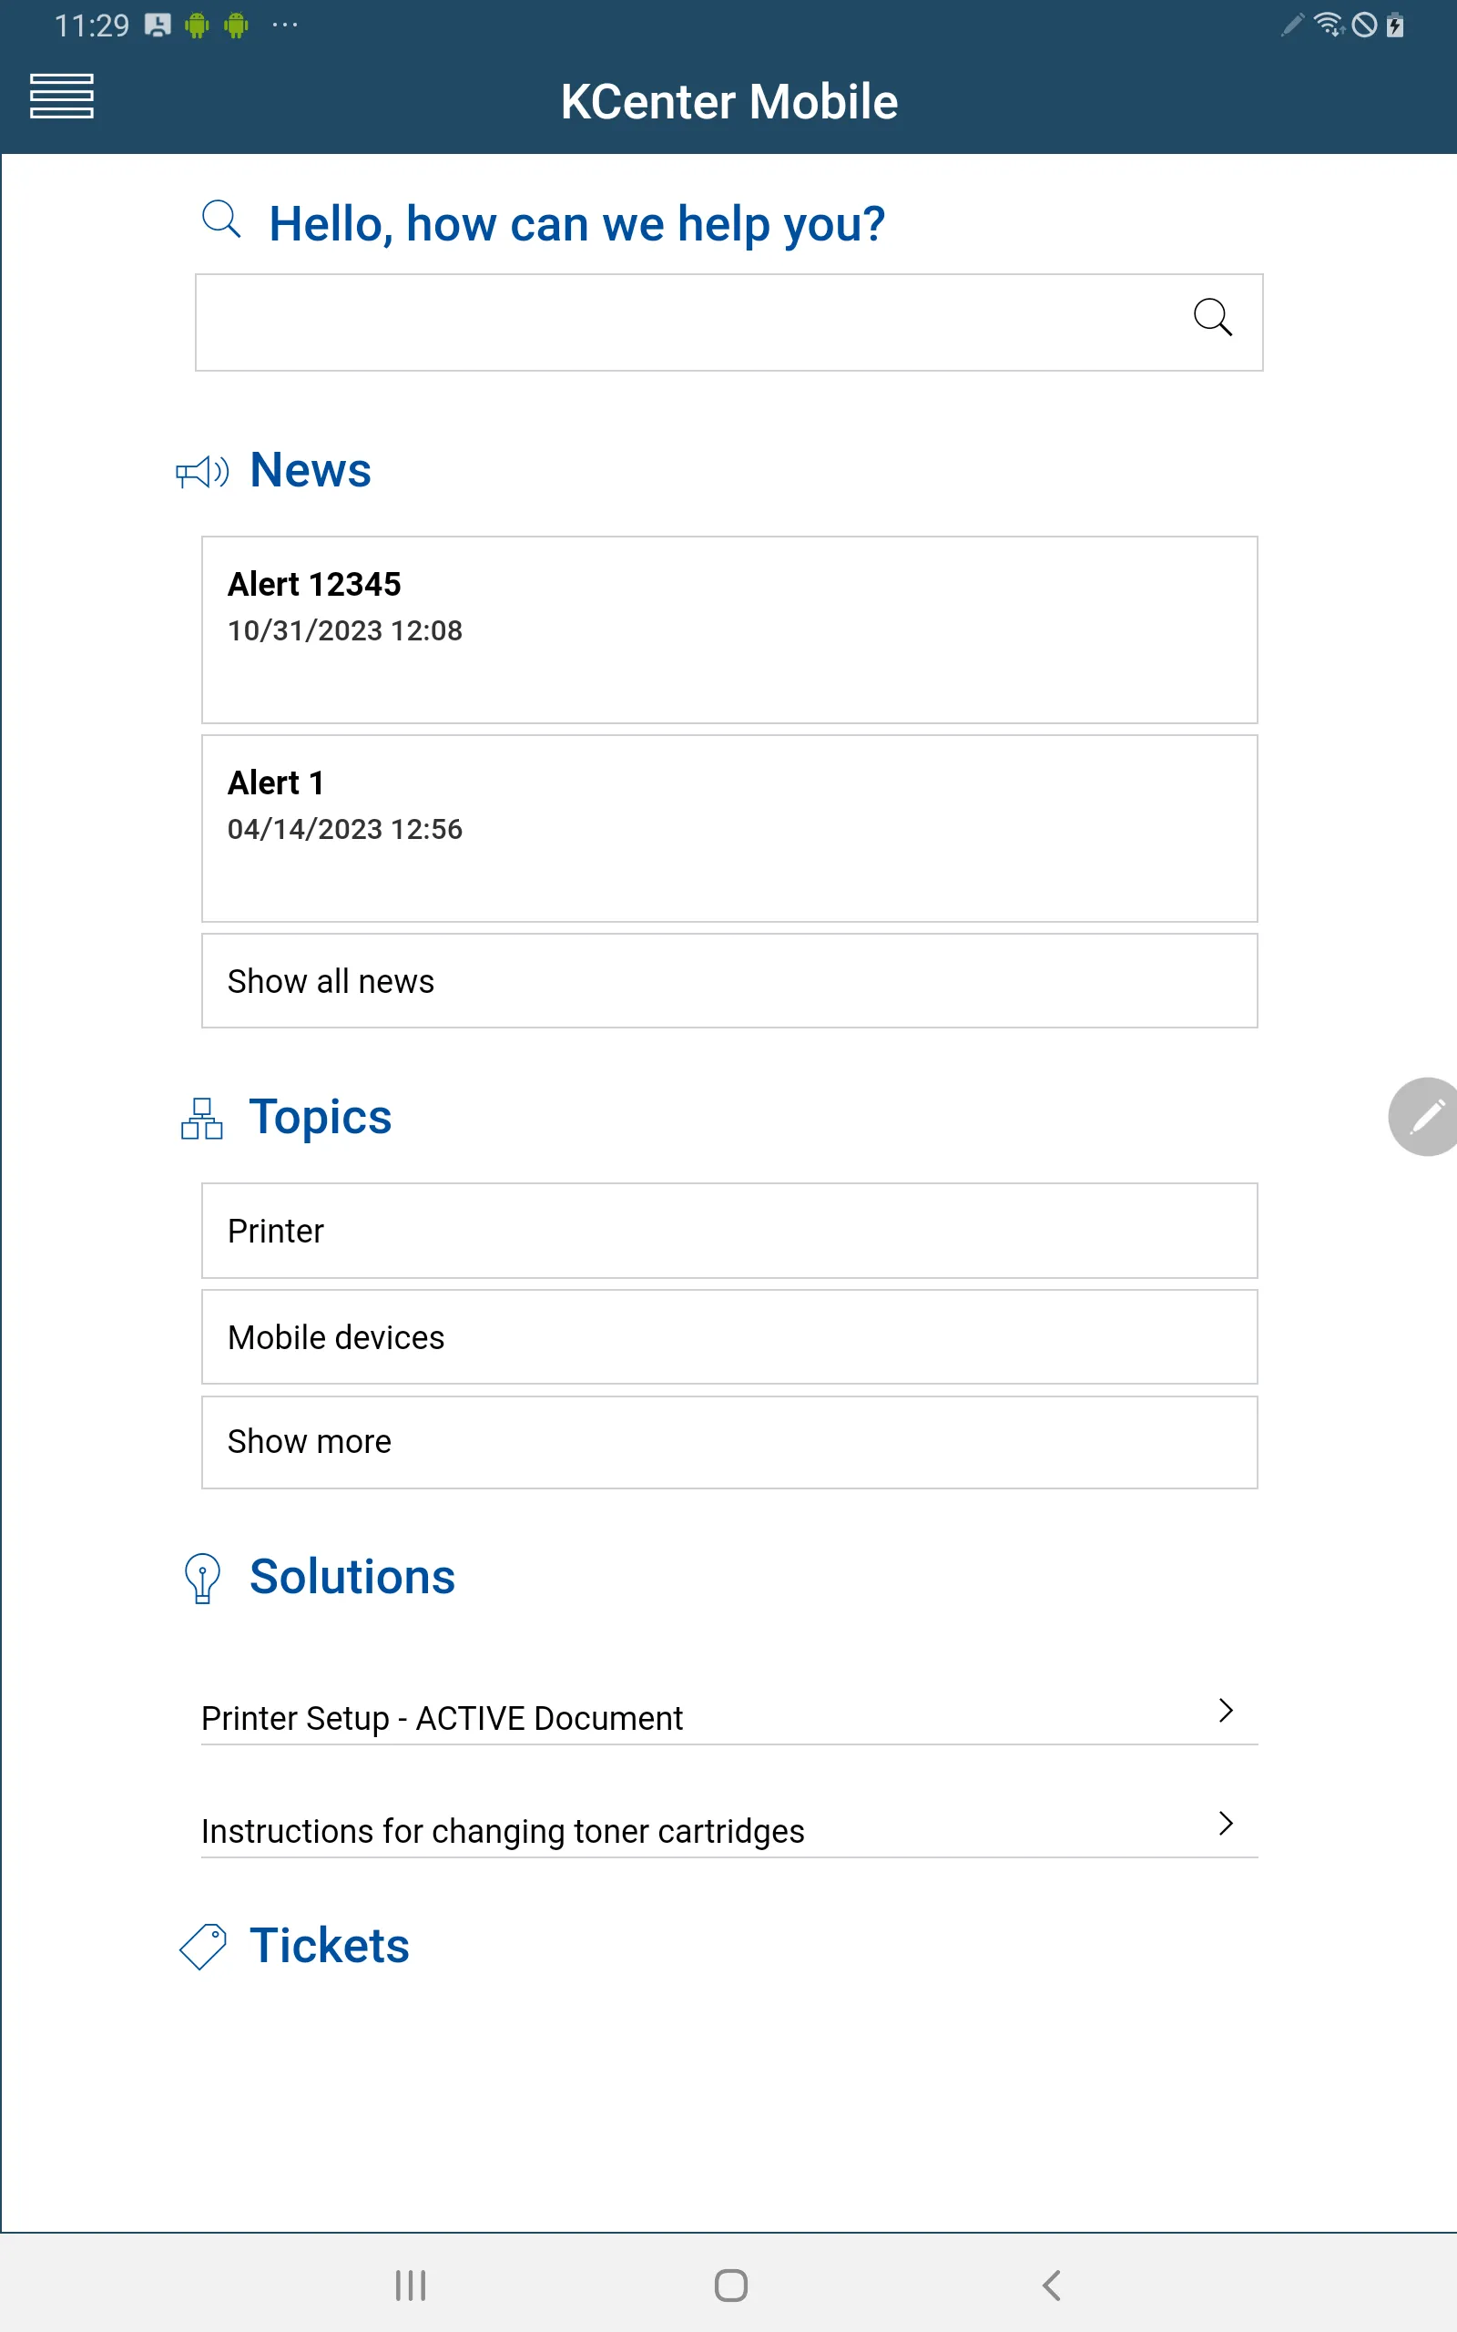The height and width of the screenshot is (2332, 1457).
Task: Tap the Topics hierarchy icon
Action: pos(201,1119)
